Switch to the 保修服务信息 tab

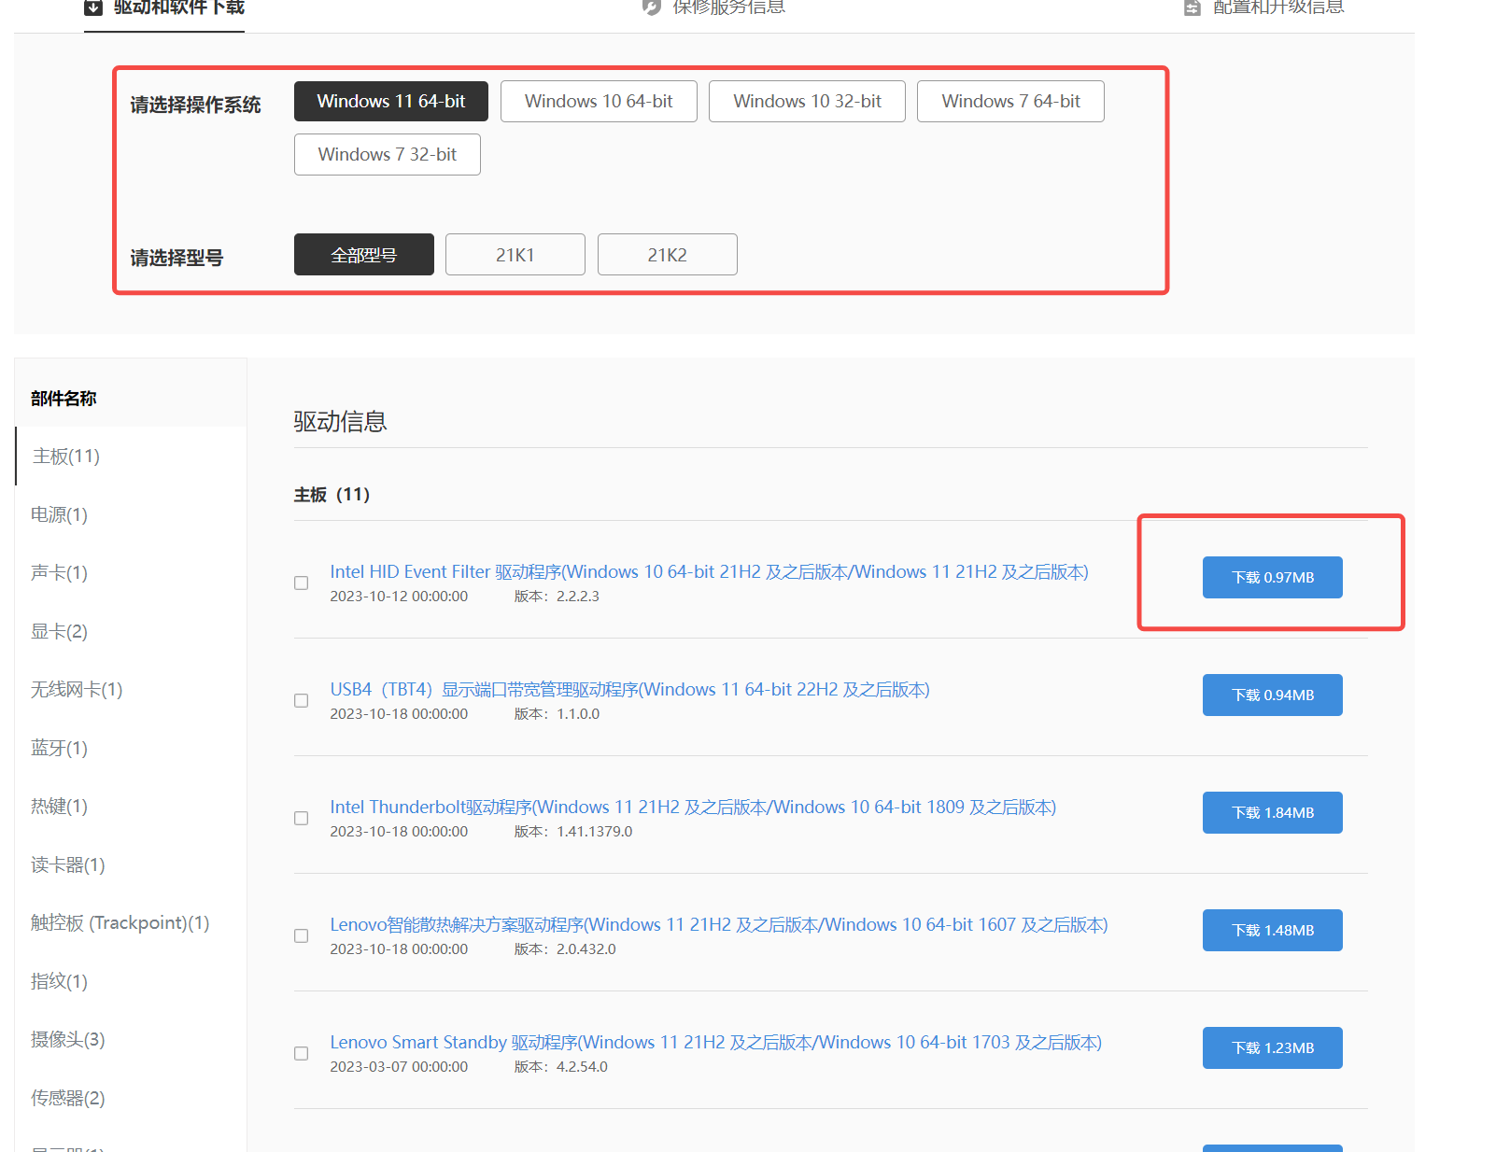tap(727, 8)
